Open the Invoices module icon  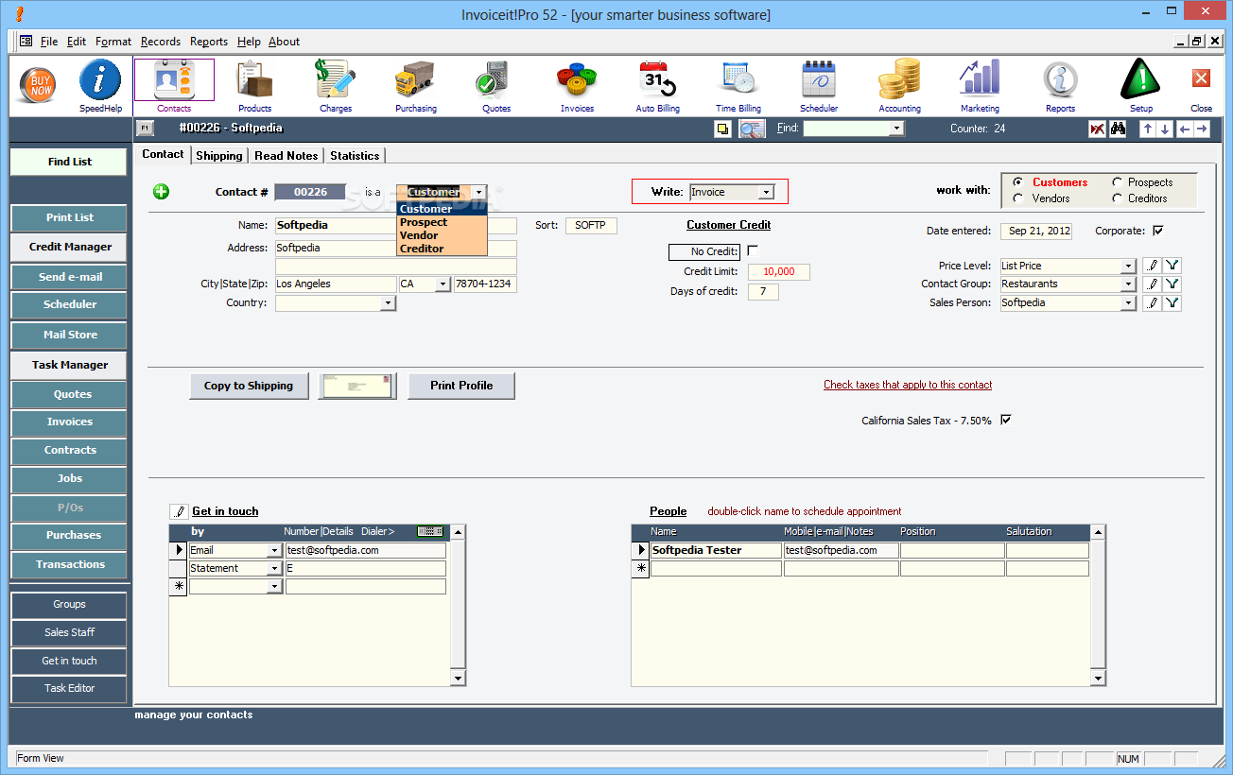577,86
